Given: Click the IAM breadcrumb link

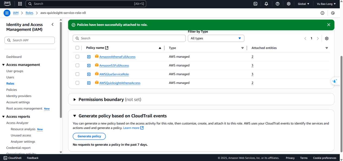Looking at the screenshot, I should point(16,13).
